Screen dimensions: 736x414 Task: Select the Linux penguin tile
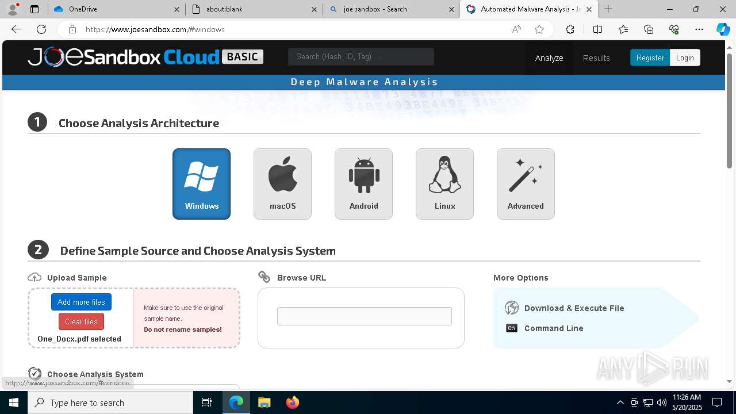pos(444,184)
